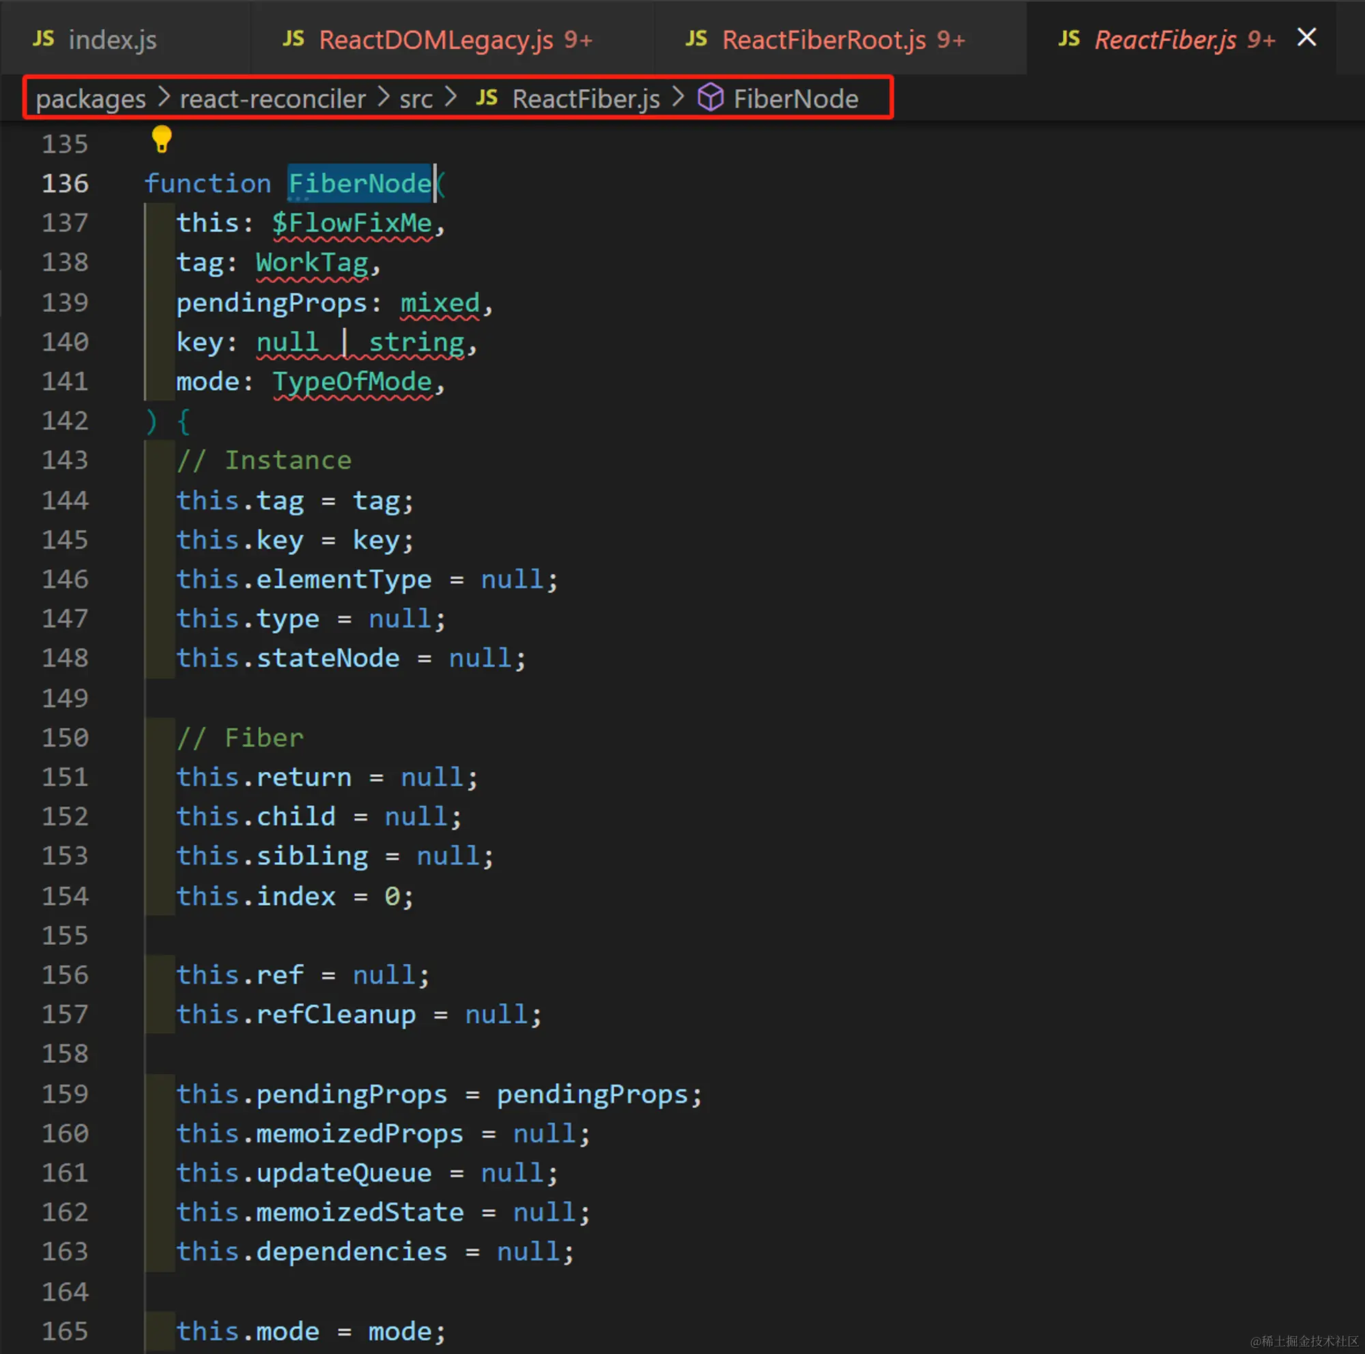
Task: Click the JS icon on ReactFiber.js tab
Action: click(x=1069, y=39)
